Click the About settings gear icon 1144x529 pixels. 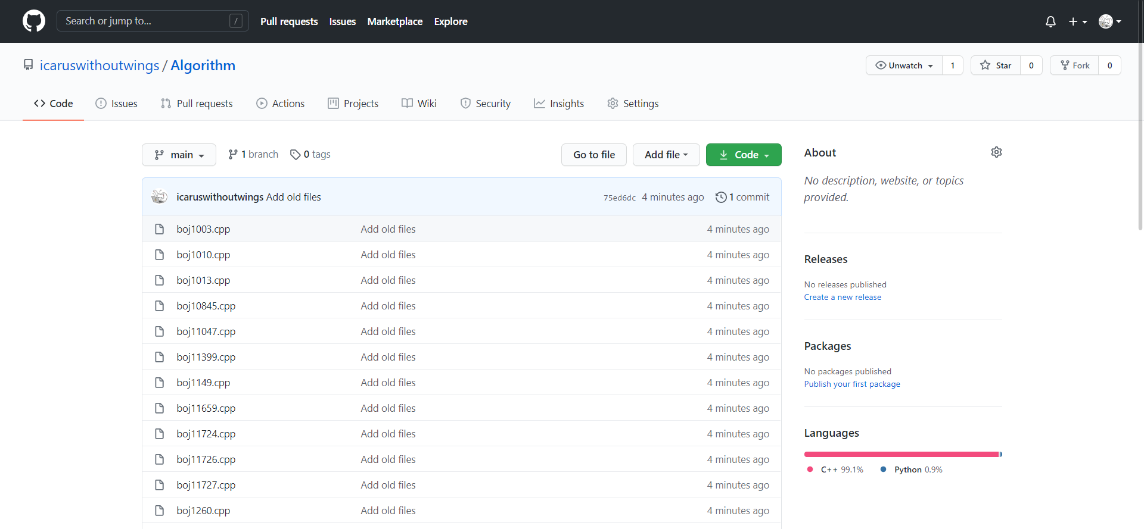[x=996, y=152]
